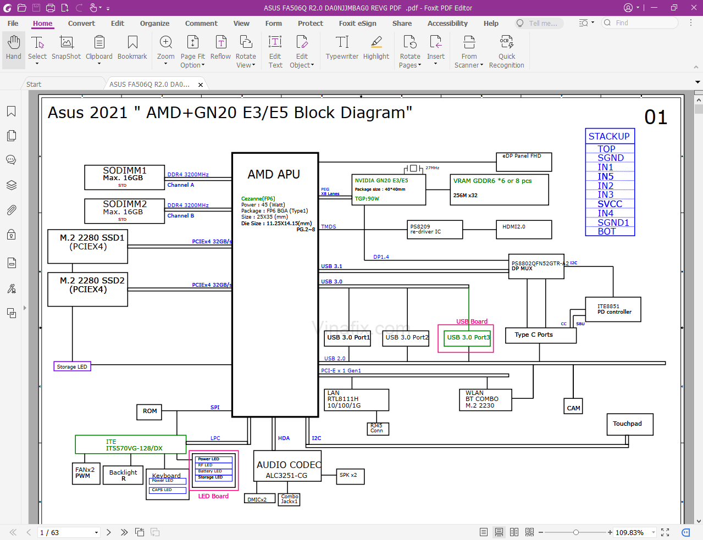Screen dimensions: 703x540
Task: Click the Find search field
Action: click(640, 23)
